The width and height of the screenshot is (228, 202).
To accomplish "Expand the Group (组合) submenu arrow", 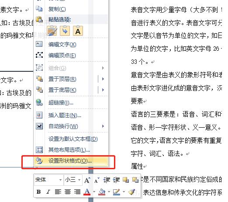I will pyautogui.click(x=103, y=68).
